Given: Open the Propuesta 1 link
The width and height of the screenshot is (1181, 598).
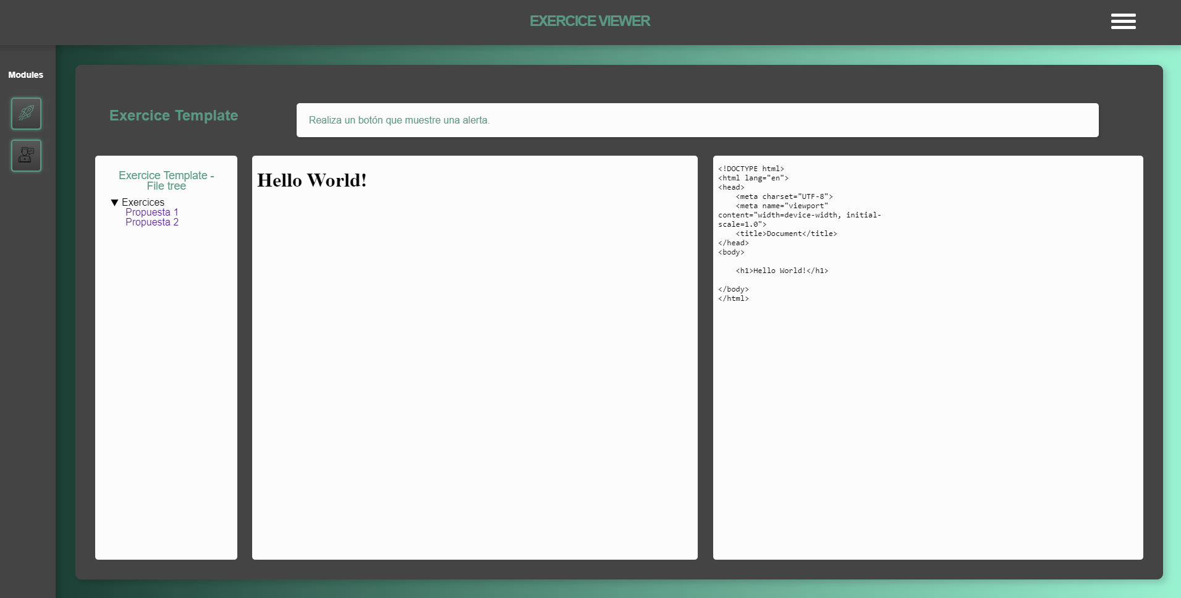Looking at the screenshot, I should [152, 213].
